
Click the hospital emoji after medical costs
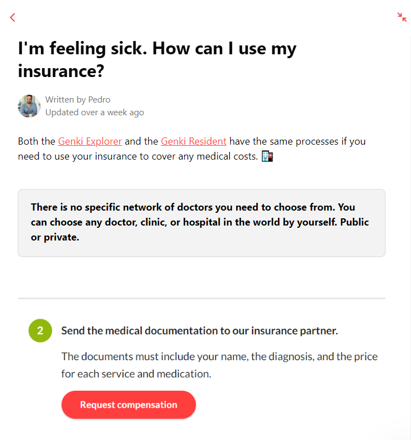(268, 157)
